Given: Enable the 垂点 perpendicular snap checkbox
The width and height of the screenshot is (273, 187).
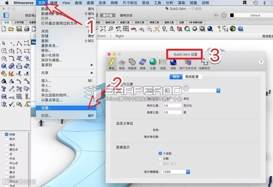Looking at the screenshot, I should coord(6,172).
